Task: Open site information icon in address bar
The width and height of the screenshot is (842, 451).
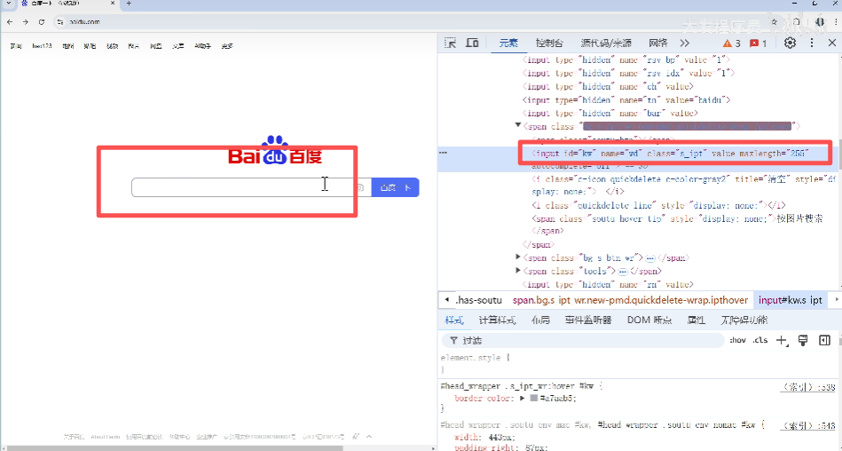Action: [60, 22]
